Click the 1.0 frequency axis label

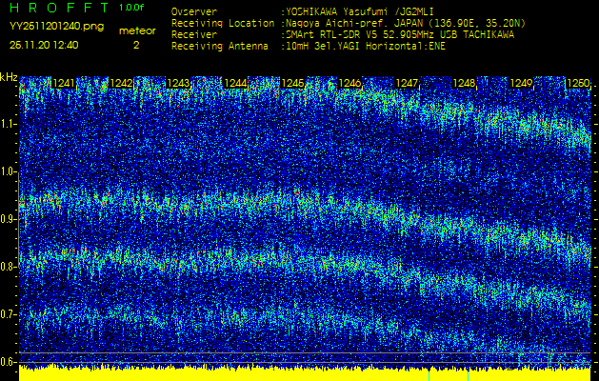click(10, 171)
